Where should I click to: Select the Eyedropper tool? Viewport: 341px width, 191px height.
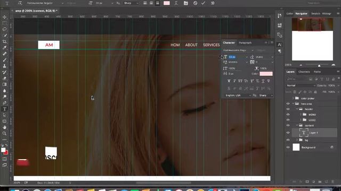(x=4, y=47)
